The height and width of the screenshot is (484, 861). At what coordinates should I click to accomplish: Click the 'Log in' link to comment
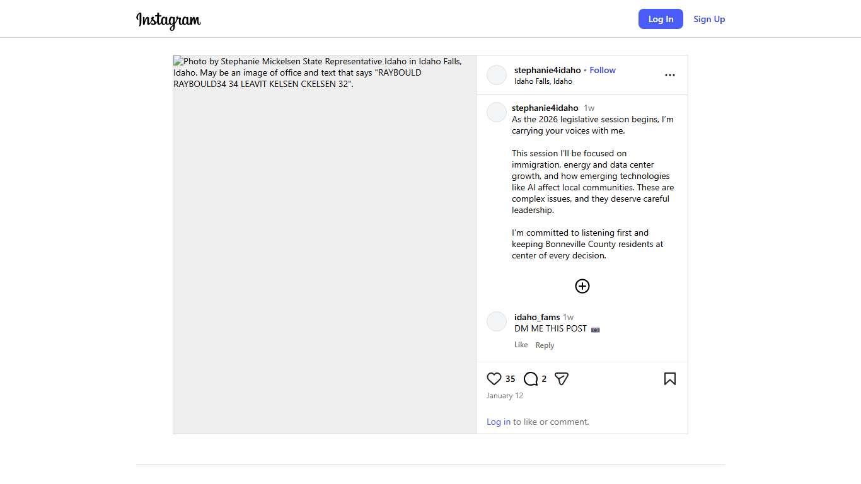[x=499, y=422]
